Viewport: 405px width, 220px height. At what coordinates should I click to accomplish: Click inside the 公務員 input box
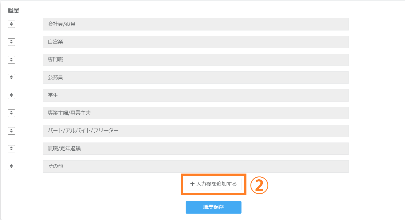(196, 77)
